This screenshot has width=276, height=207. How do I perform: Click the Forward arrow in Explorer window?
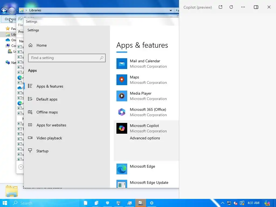click(12, 11)
